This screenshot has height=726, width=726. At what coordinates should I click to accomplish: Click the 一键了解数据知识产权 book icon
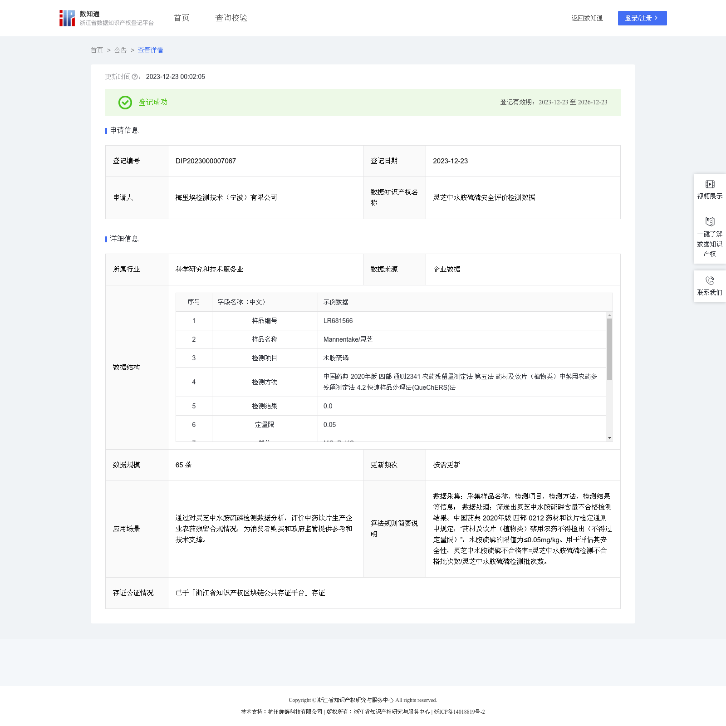point(710,221)
